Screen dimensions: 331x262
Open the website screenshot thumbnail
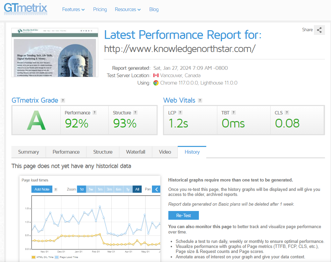(55, 52)
